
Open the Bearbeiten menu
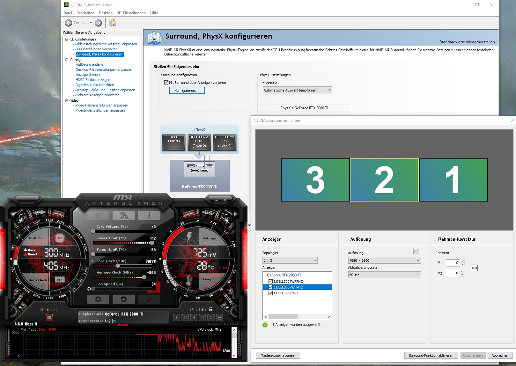point(85,13)
